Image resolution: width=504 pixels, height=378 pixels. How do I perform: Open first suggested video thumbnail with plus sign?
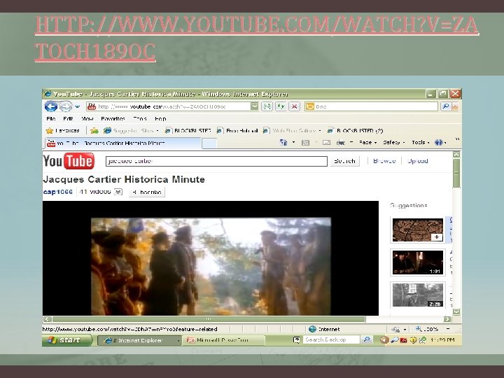(x=417, y=230)
